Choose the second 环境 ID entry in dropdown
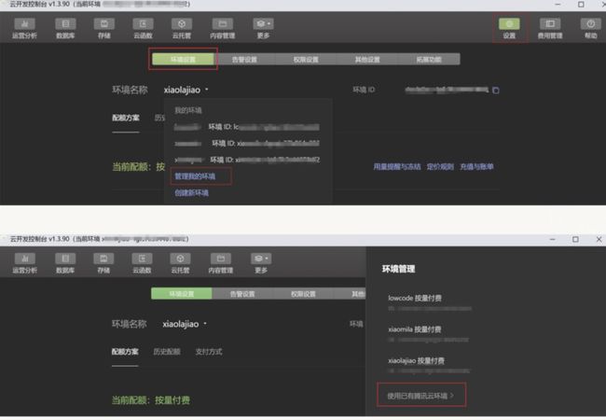The image size is (606, 420). click(x=246, y=144)
